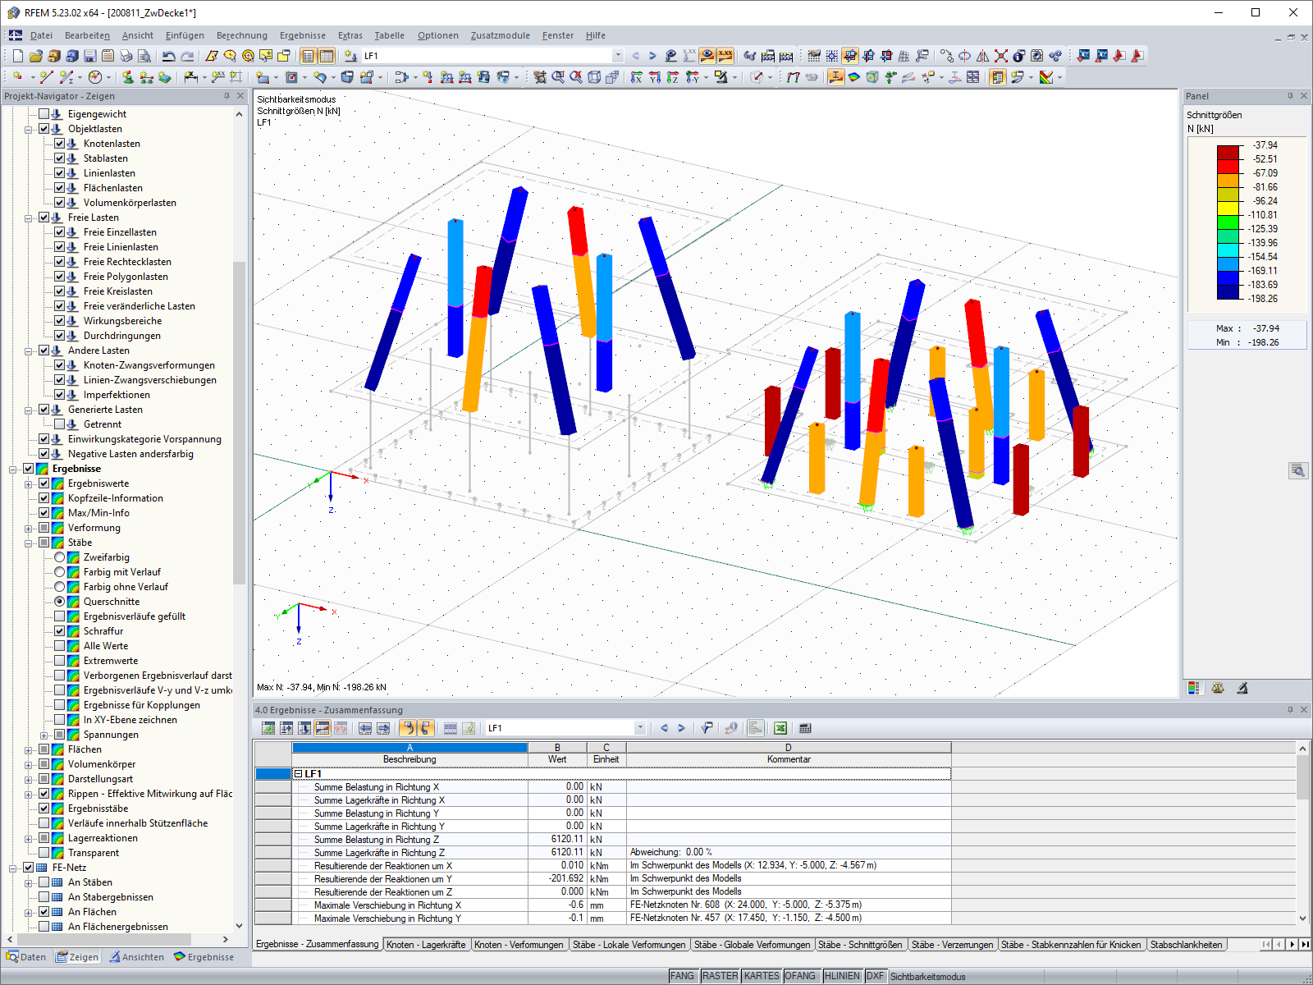The height and width of the screenshot is (985, 1313).
Task: Enable the Getrennt checkbox
Action: coord(60,424)
